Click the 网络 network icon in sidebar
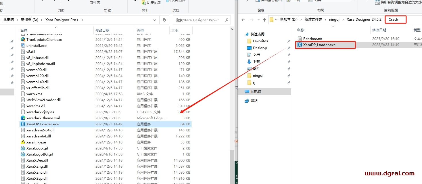422x184 pixels. click(247, 101)
